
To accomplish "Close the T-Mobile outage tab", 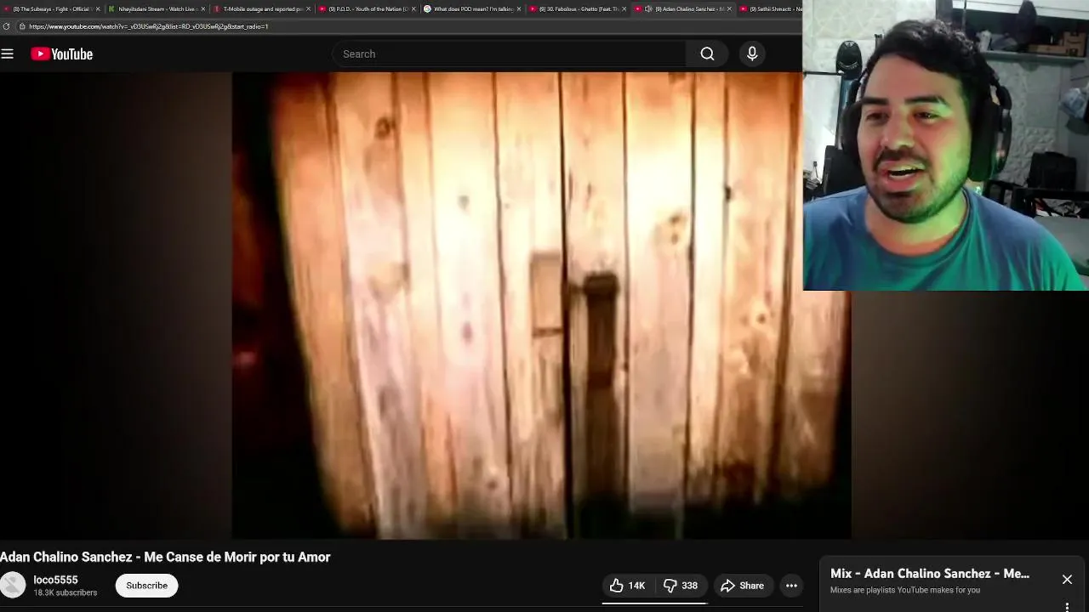I will coord(308,8).
